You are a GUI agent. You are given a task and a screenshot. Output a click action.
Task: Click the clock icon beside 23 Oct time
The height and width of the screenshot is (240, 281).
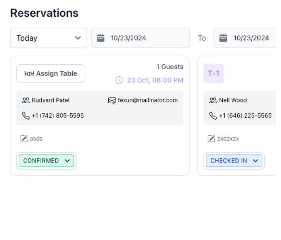pos(119,80)
